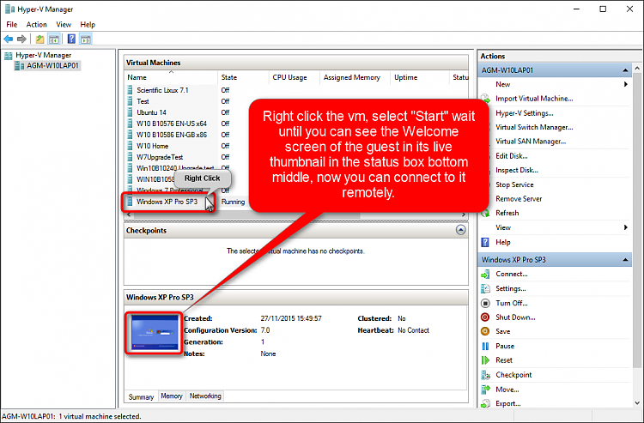Screen dimensions: 644x423
Task: Click the orange Save action icon
Action: [x=485, y=331]
